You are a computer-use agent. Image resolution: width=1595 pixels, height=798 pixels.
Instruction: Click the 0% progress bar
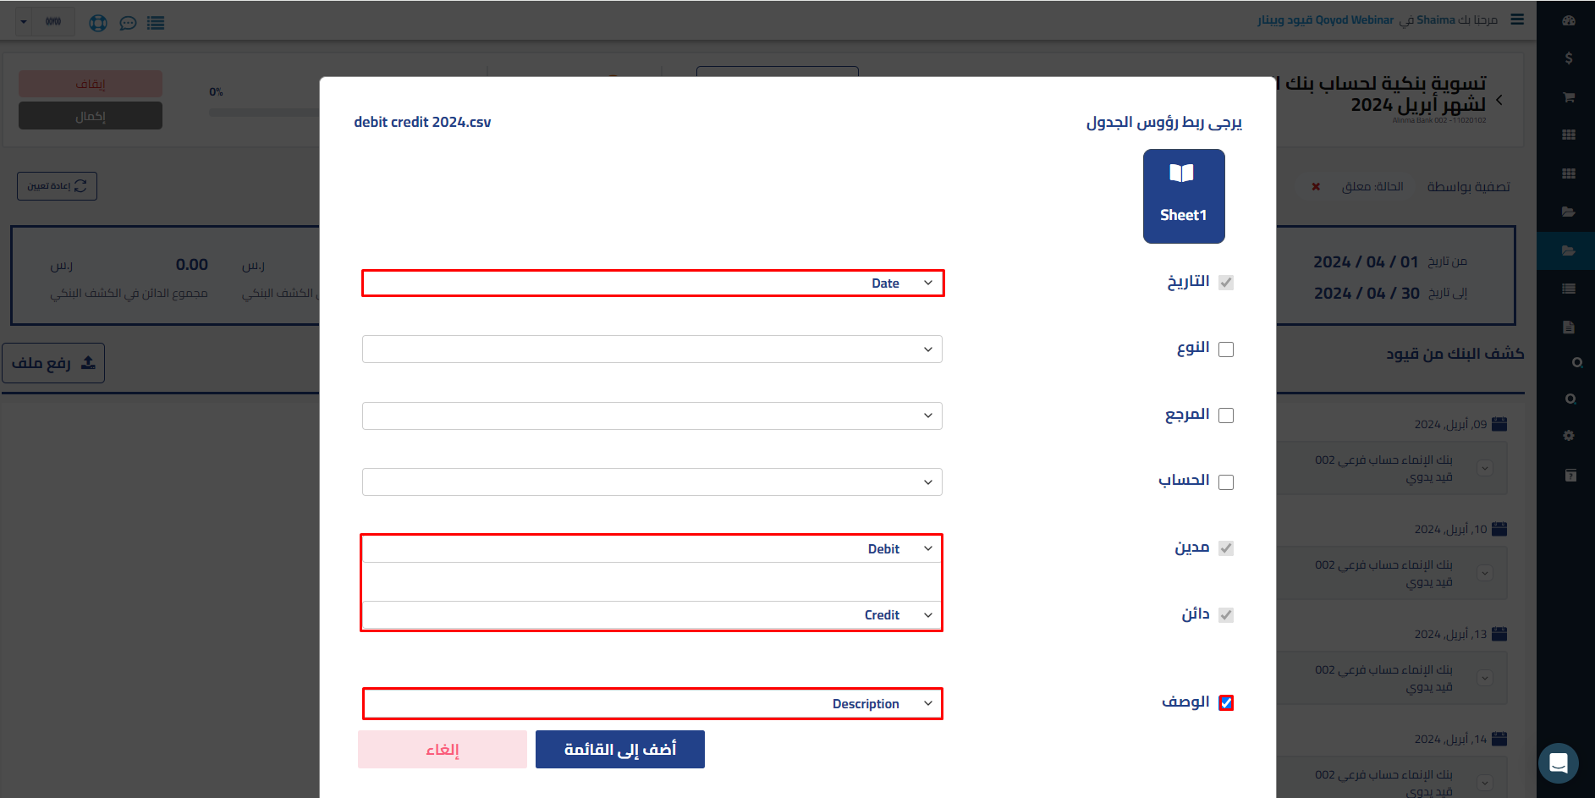[264, 112]
